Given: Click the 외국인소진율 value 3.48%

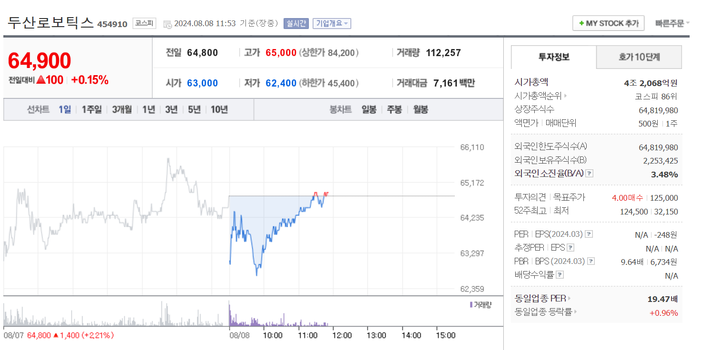Looking at the screenshot, I should click(x=664, y=174).
